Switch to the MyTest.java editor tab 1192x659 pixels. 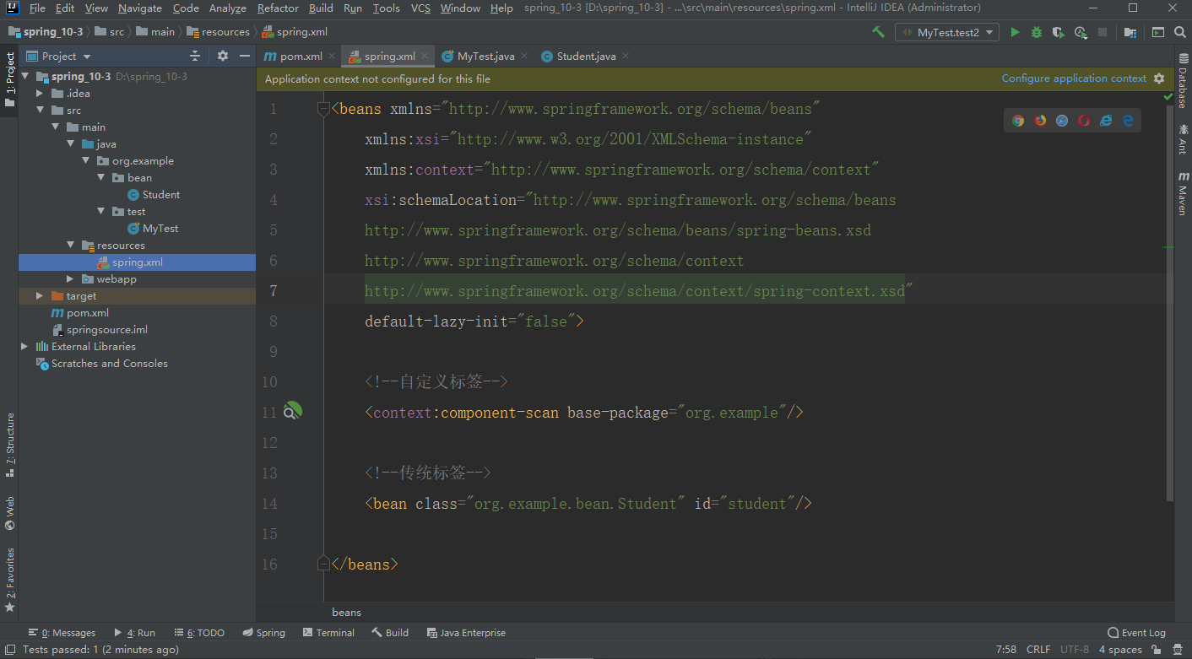point(485,57)
